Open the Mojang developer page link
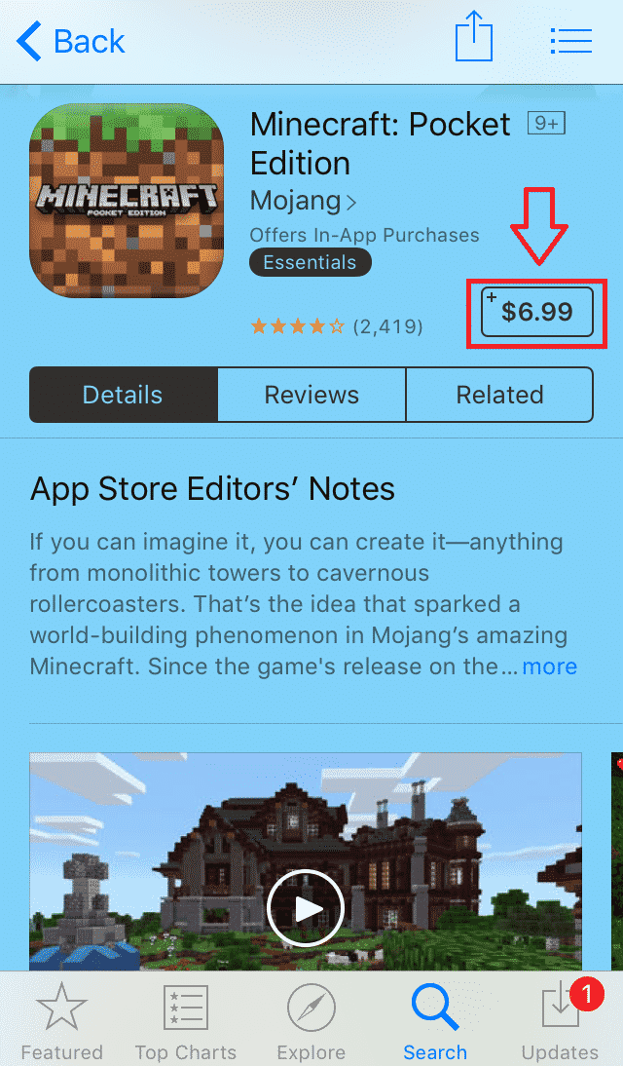623x1066 pixels. click(303, 201)
